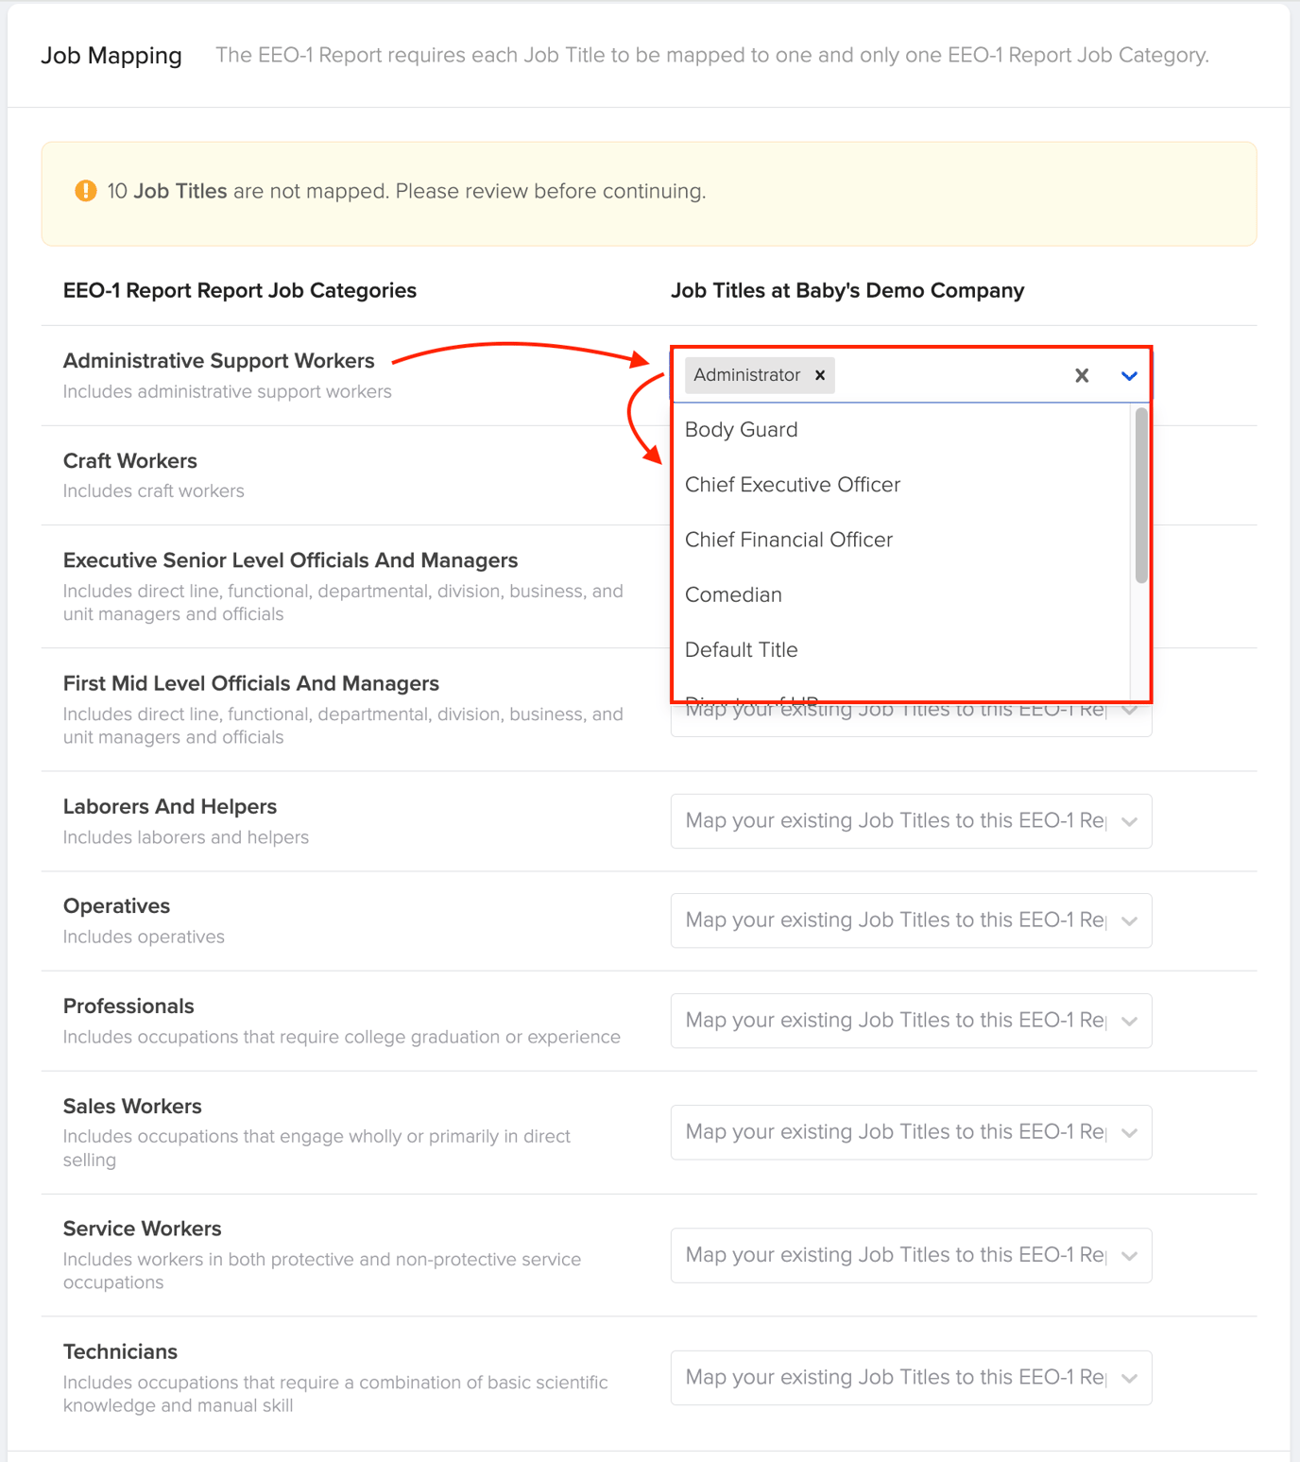Choose Chief Financial Officer job title
The width and height of the screenshot is (1300, 1462).
coord(788,539)
